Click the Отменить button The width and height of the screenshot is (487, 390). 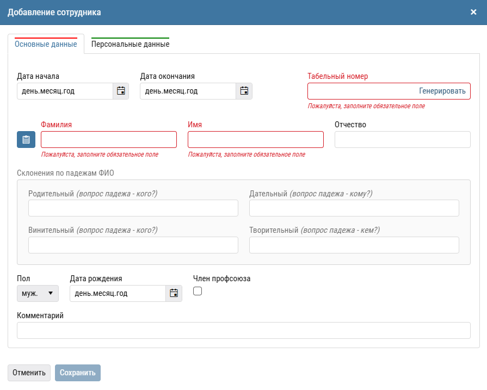click(29, 373)
